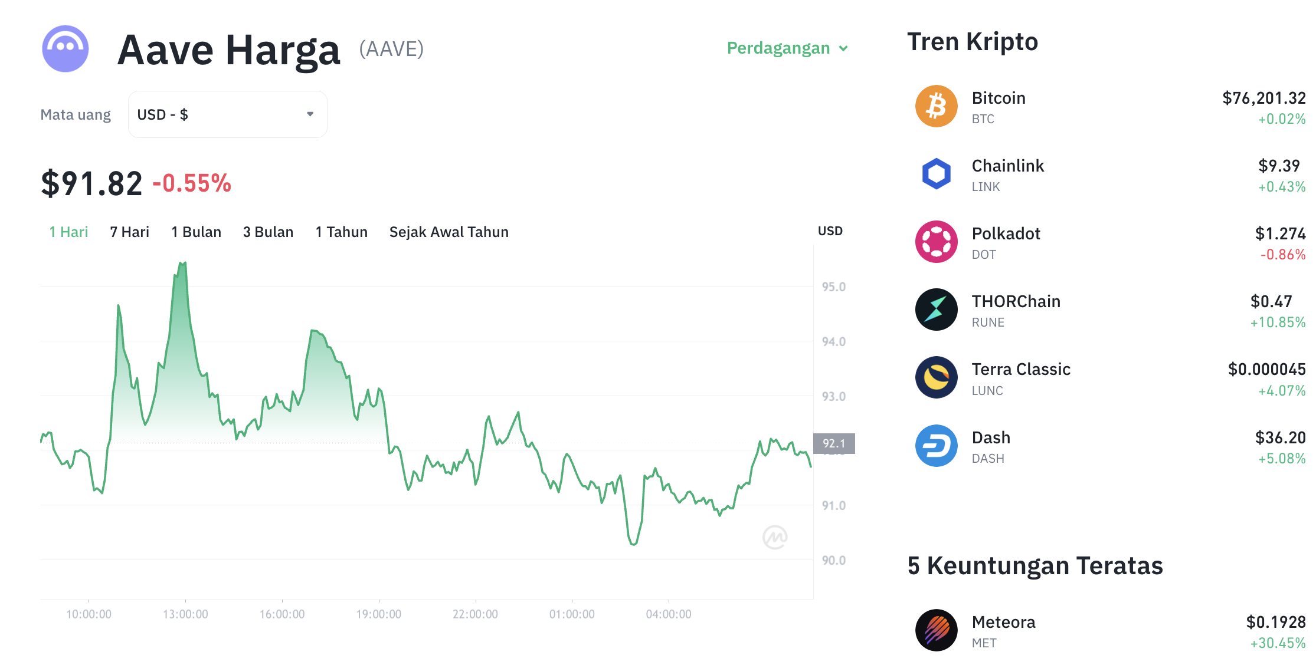Click the Chainlink hexagon icon
The image size is (1316, 665).
(x=935, y=174)
